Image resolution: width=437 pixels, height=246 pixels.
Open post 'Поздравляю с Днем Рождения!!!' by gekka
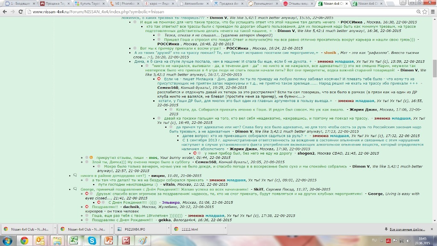122,220
